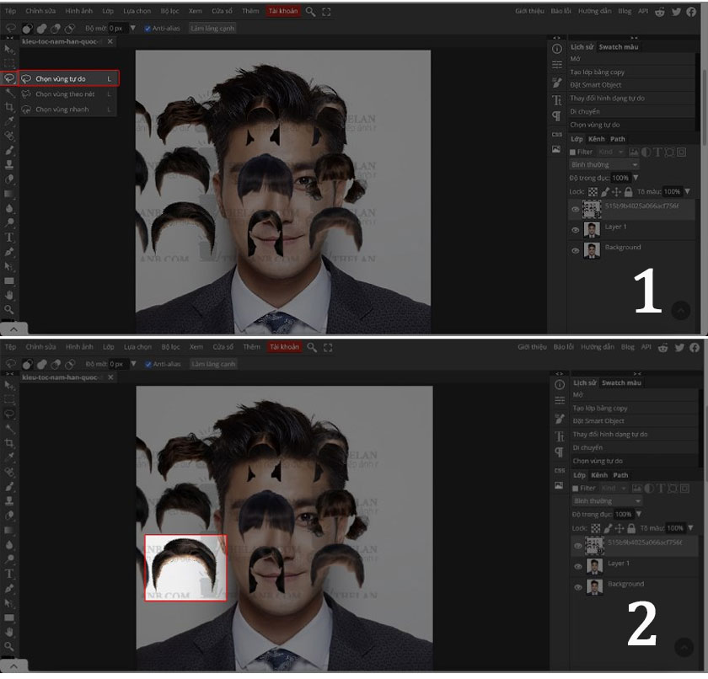The image size is (708, 679).
Task: Click the lock-all padlock icon in the top Layers panel
Action: pos(629,192)
